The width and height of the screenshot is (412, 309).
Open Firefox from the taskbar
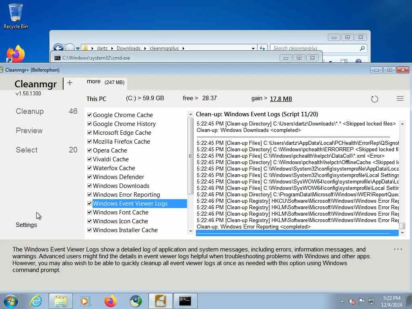110,301
